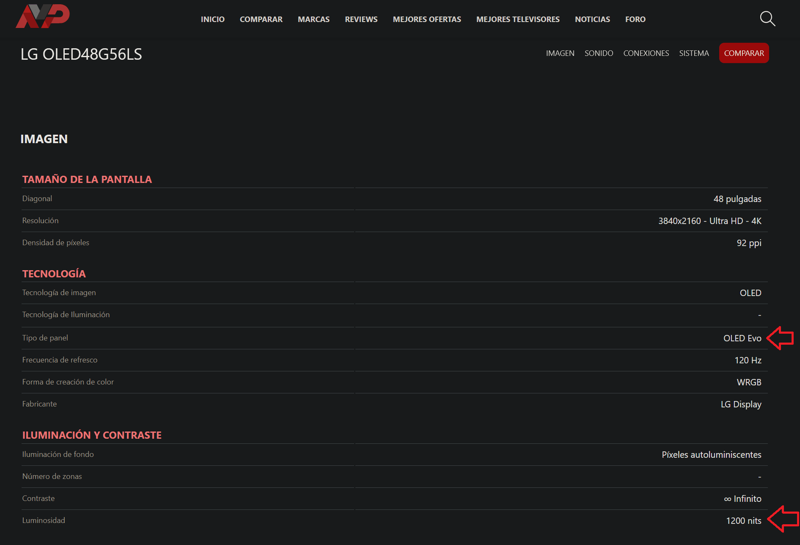Image resolution: width=800 pixels, height=545 pixels.
Task: Open the MARCAS menu item
Action: pos(313,19)
